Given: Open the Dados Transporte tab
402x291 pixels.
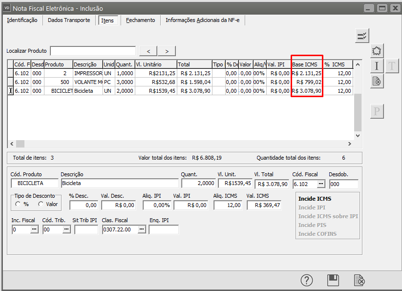Looking at the screenshot, I should click(x=69, y=20).
